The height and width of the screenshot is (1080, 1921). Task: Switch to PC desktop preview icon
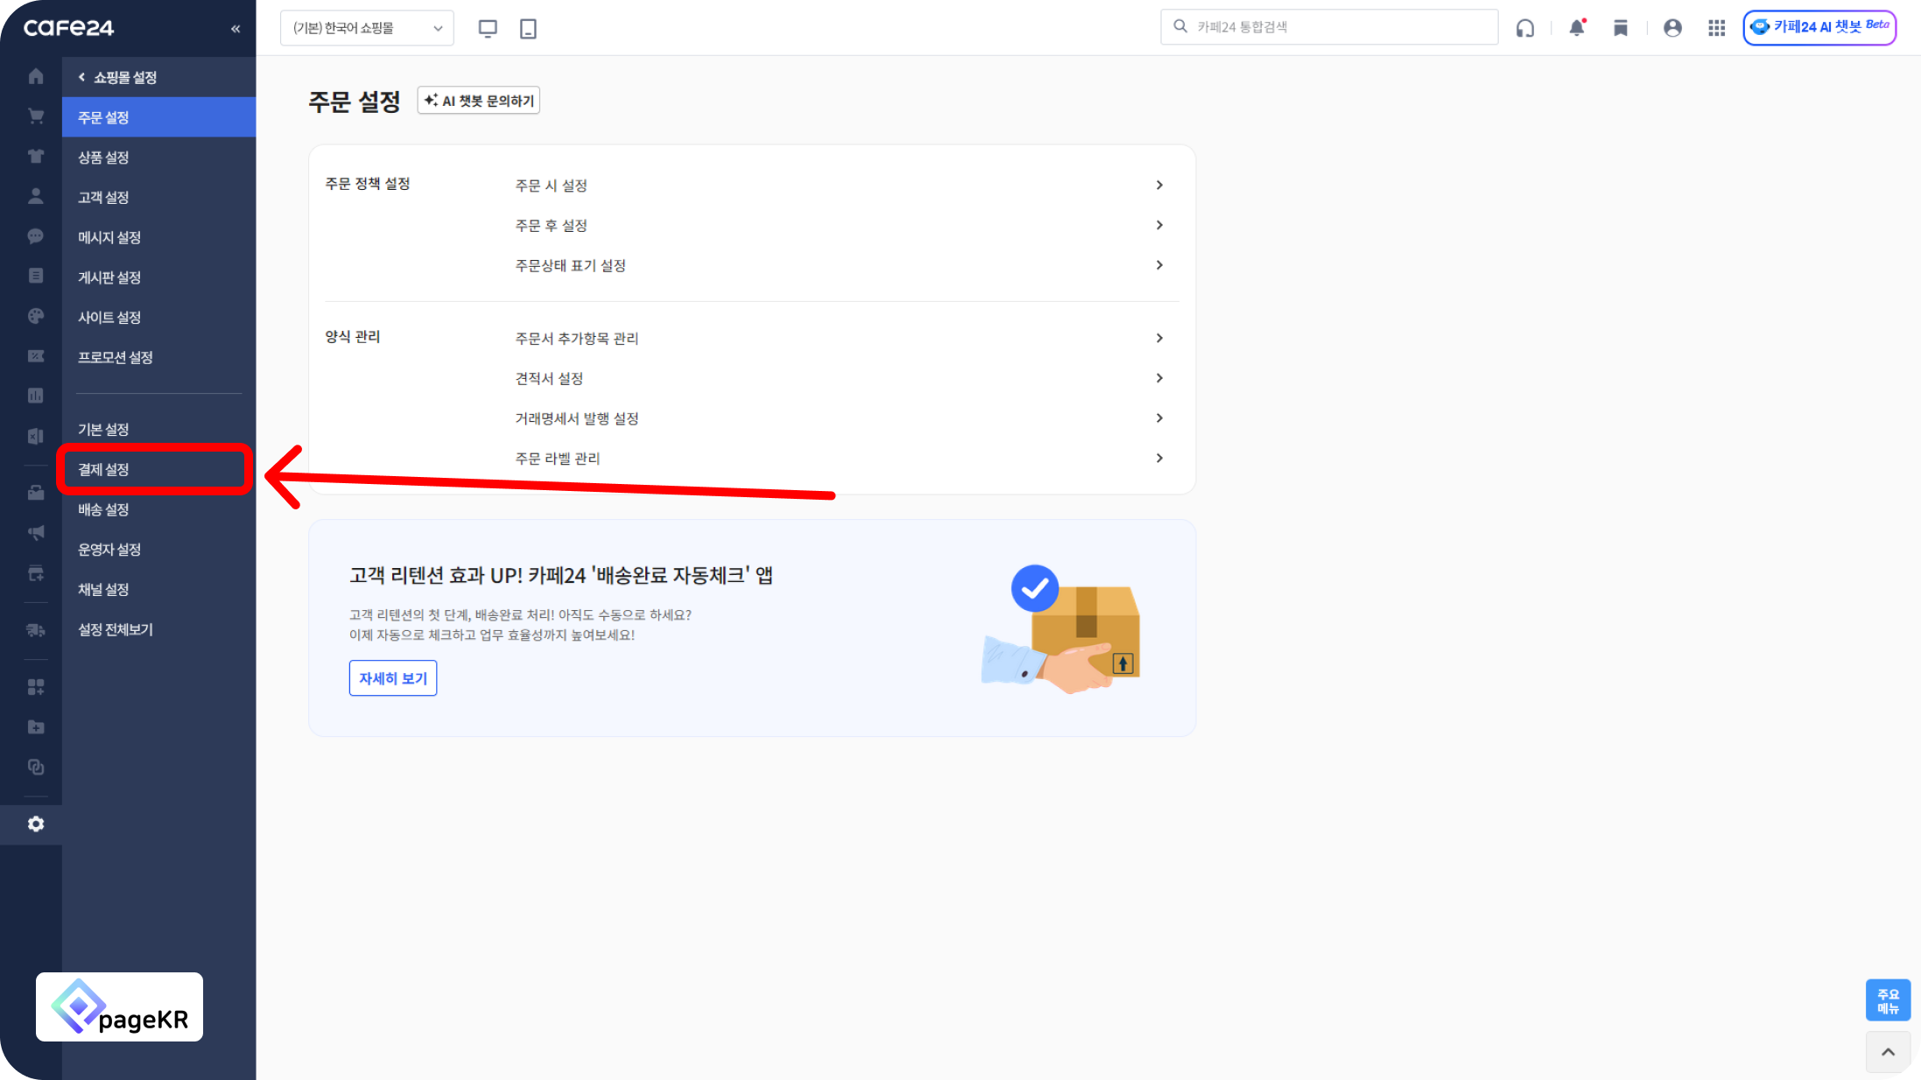point(488,28)
